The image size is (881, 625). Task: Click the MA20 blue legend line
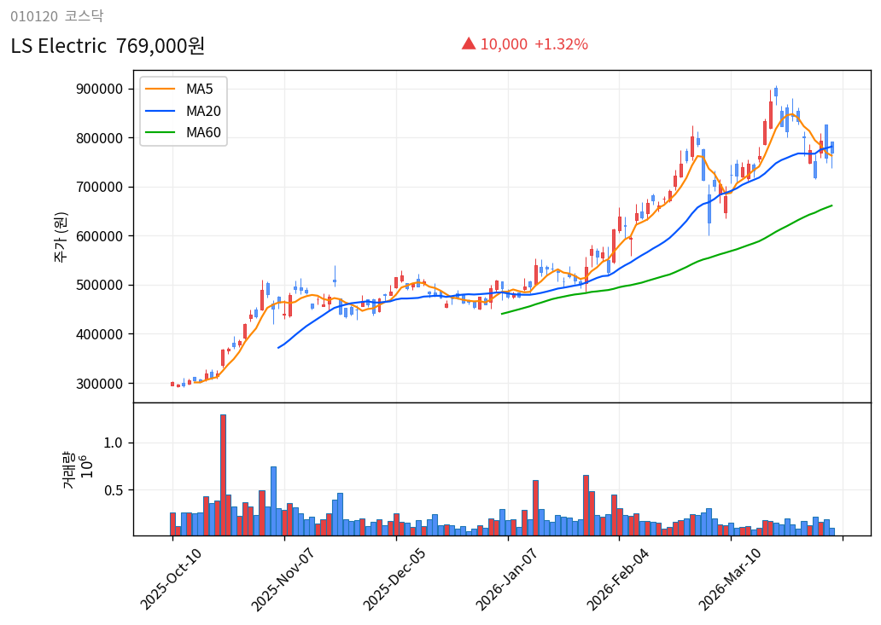coord(161,111)
